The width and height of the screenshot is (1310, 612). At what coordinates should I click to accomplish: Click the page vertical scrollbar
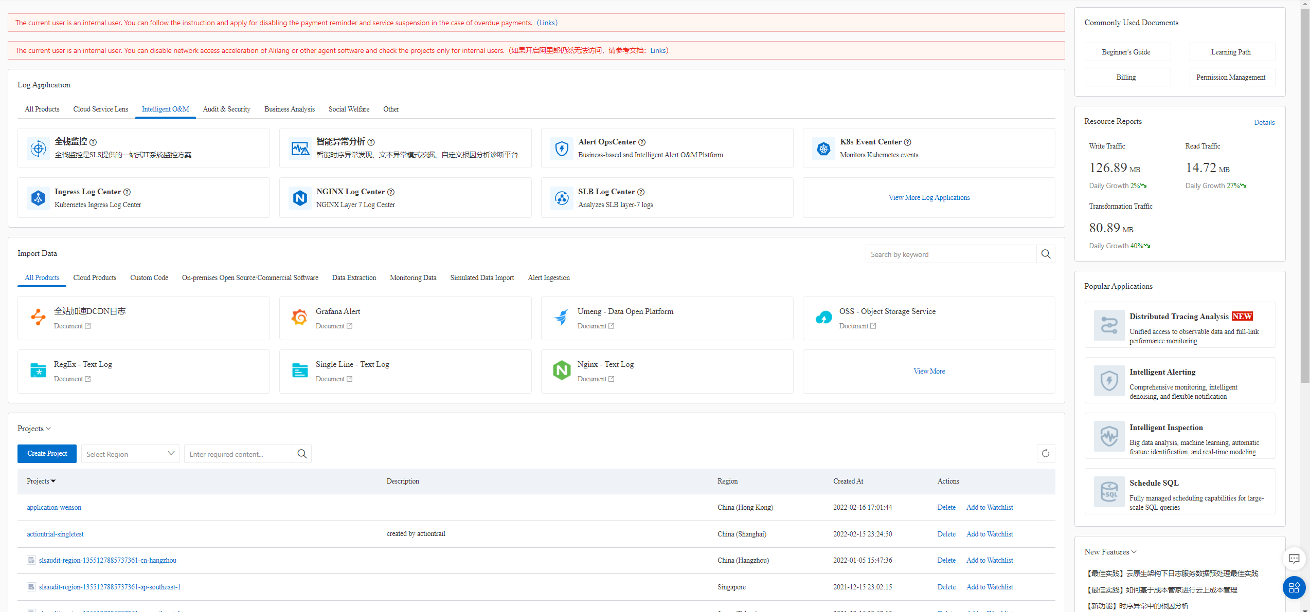(x=1305, y=195)
